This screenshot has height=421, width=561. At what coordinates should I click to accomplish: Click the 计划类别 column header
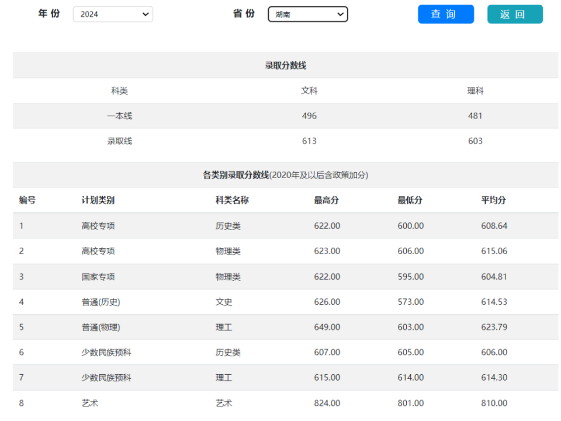(98, 200)
